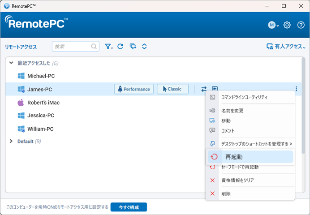310x215 pixels.
Task: Click the comment bubble icon in menu
Action: click(212, 130)
